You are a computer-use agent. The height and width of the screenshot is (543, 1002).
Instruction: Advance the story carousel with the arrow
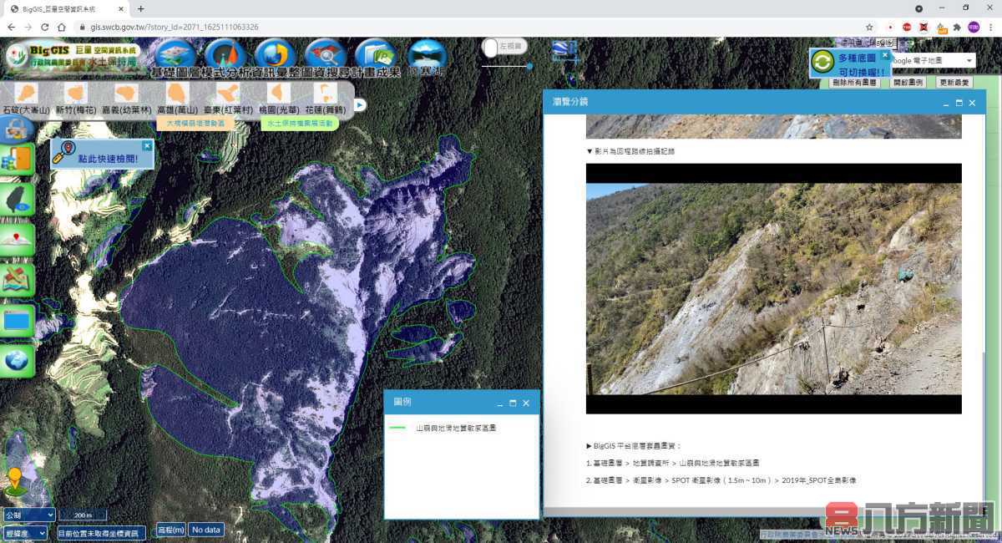pyautogui.click(x=359, y=104)
